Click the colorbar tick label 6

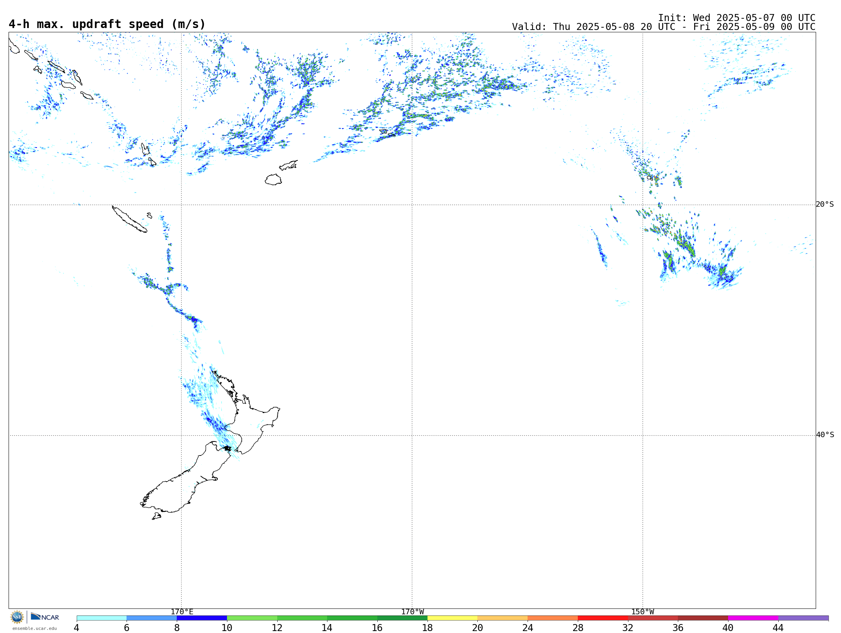tap(127, 628)
